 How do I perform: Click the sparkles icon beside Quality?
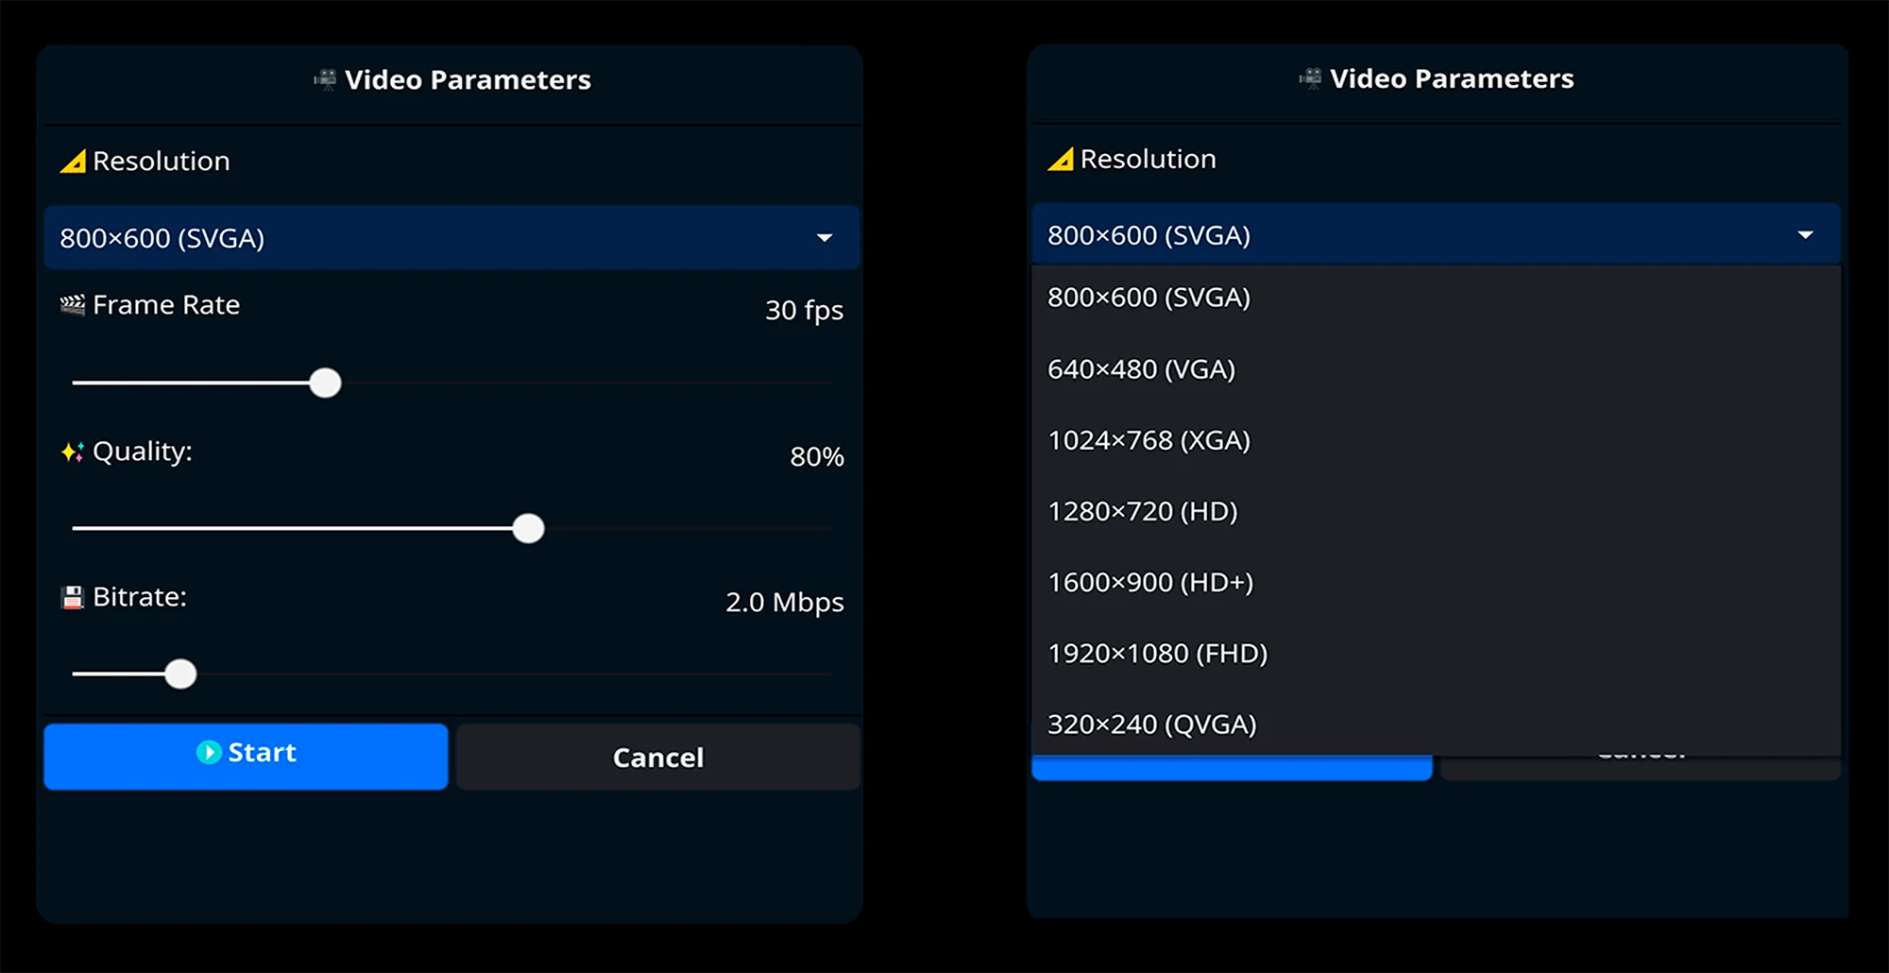[x=71, y=451]
